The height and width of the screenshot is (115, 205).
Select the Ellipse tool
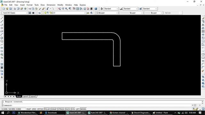pos(2,48)
